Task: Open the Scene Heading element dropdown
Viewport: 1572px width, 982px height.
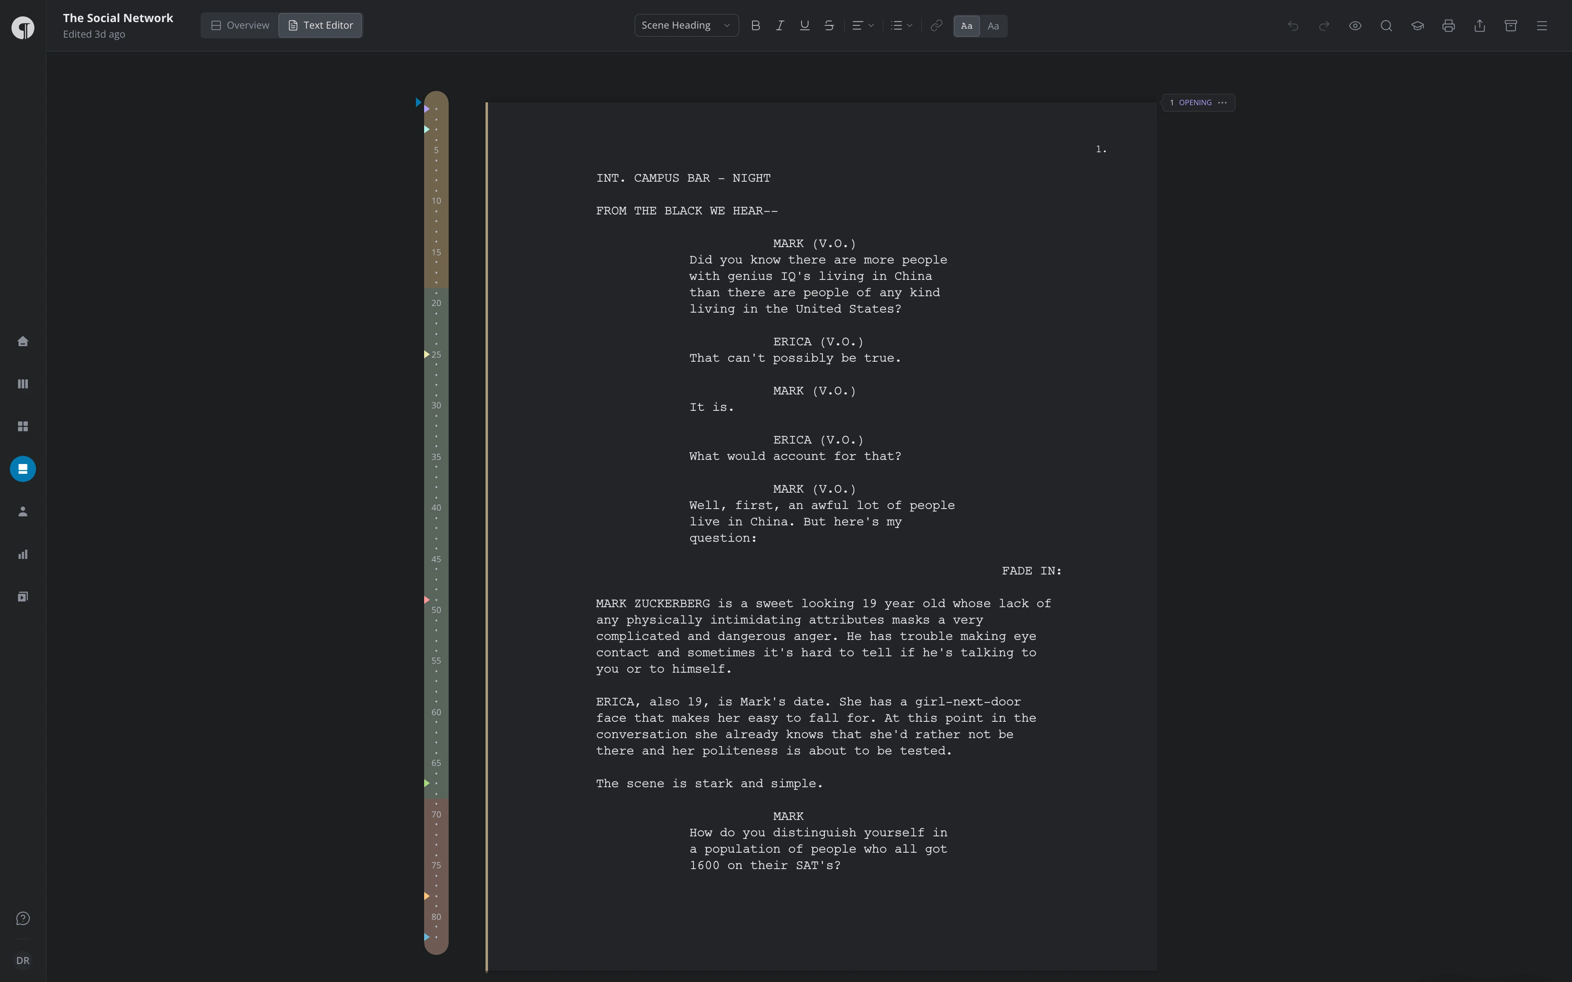Action: pos(686,25)
